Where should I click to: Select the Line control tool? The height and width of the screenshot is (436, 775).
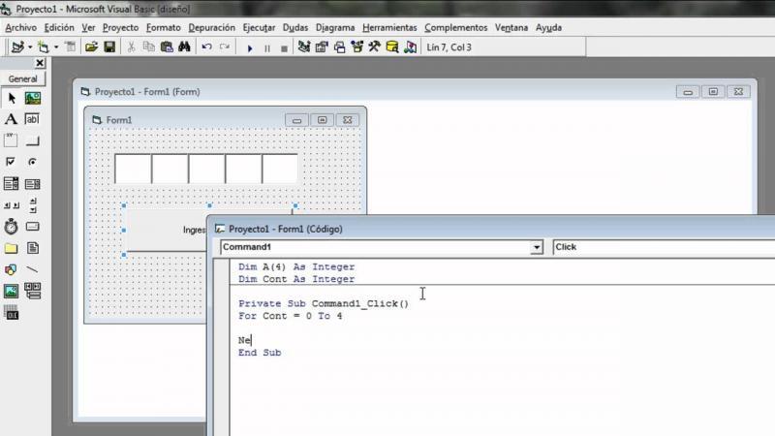(33, 270)
